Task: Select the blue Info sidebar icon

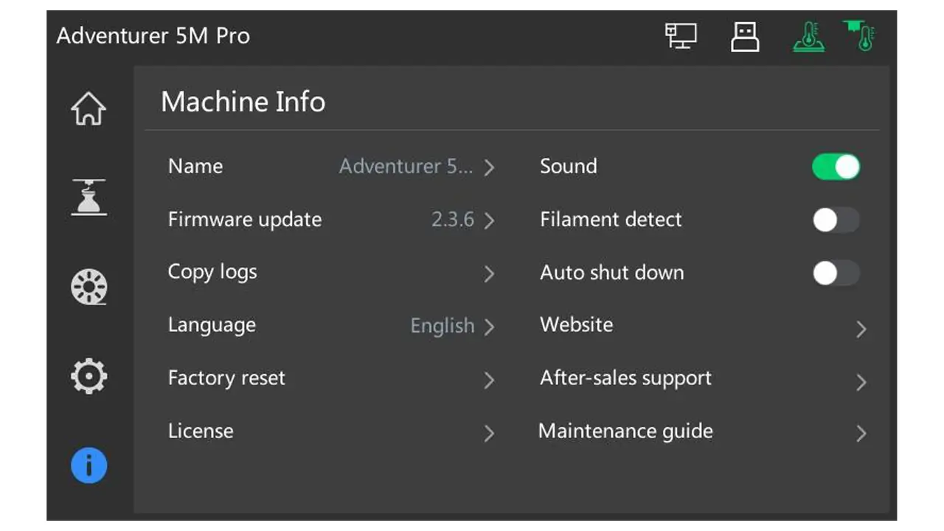Action: (x=88, y=466)
